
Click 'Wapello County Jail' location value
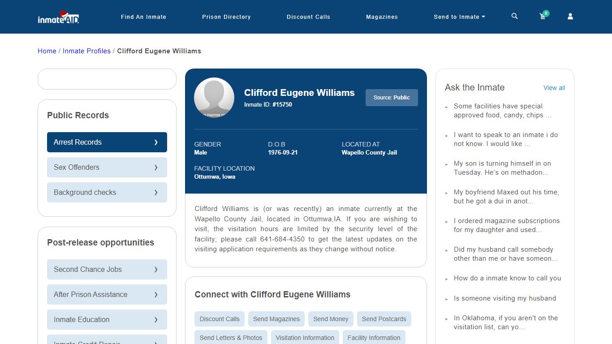point(369,153)
